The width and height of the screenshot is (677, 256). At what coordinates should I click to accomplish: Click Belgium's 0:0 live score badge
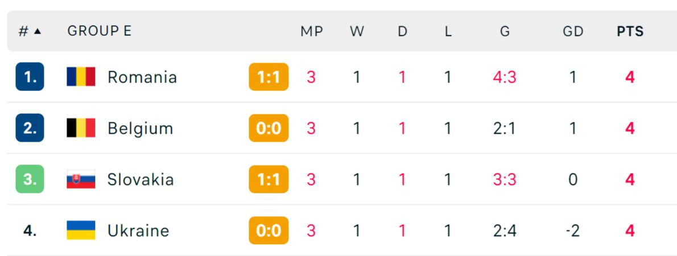click(269, 128)
